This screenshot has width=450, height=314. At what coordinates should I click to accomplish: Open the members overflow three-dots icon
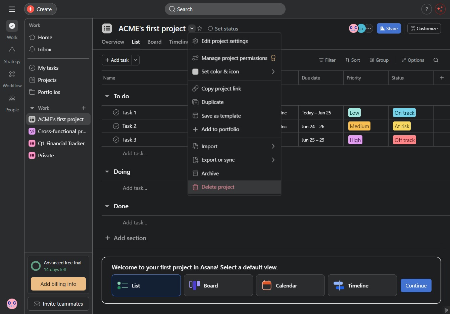(368, 29)
